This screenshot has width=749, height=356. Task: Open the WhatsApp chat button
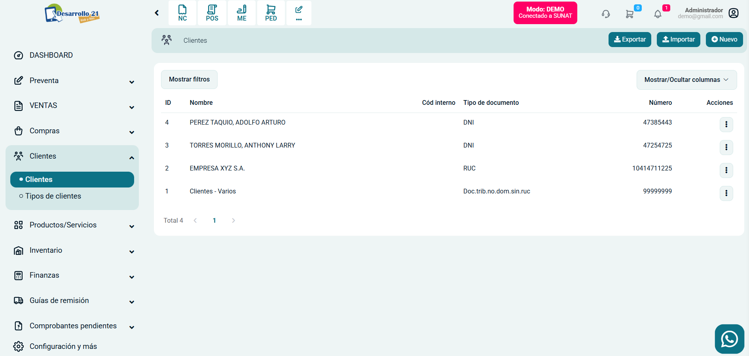pos(729,339)
